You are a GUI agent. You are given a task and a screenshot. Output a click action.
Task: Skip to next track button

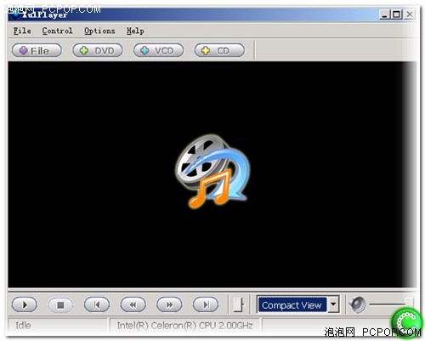coord(206,304)
